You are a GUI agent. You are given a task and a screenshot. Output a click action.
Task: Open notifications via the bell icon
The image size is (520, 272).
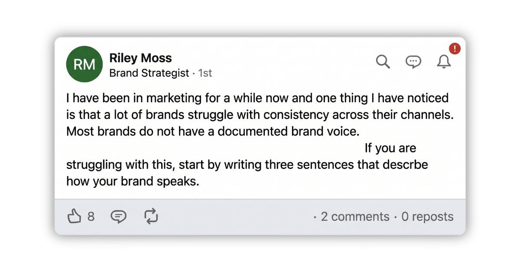click(443, 62)
